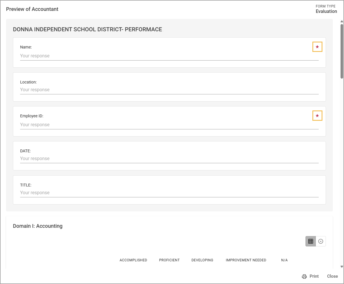The width and height of the screenshot is (344, 284).
Task: Click the Name: field label
Action: coord(26,47)
